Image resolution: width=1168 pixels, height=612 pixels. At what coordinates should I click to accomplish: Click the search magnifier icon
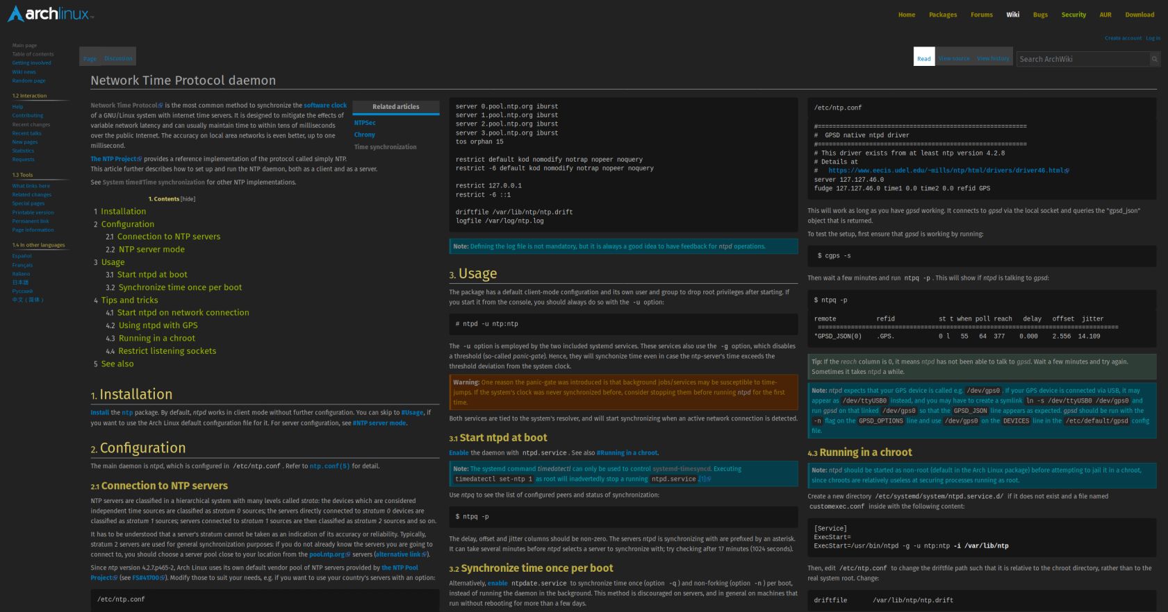[x=1155, y=59]
